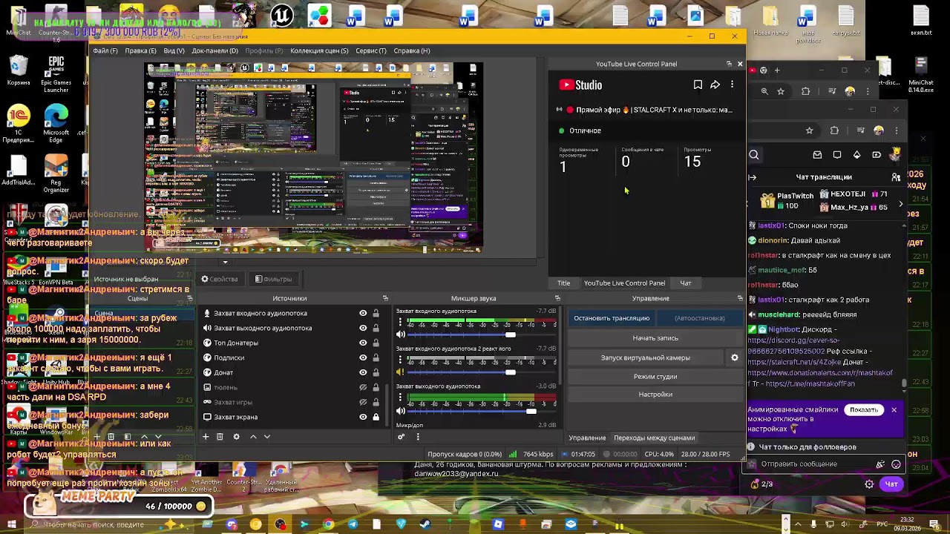Open Twitch whispers speech bubble icon
Viewport: 950px width, 534px height.
[837, 155]
